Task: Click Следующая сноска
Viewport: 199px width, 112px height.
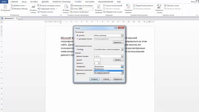Action: pos(46,9)
